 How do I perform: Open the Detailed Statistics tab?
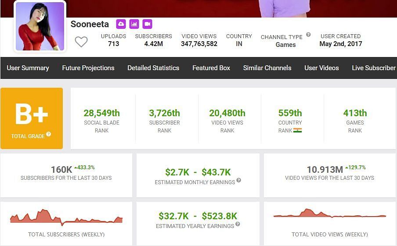tap(153, 68)
